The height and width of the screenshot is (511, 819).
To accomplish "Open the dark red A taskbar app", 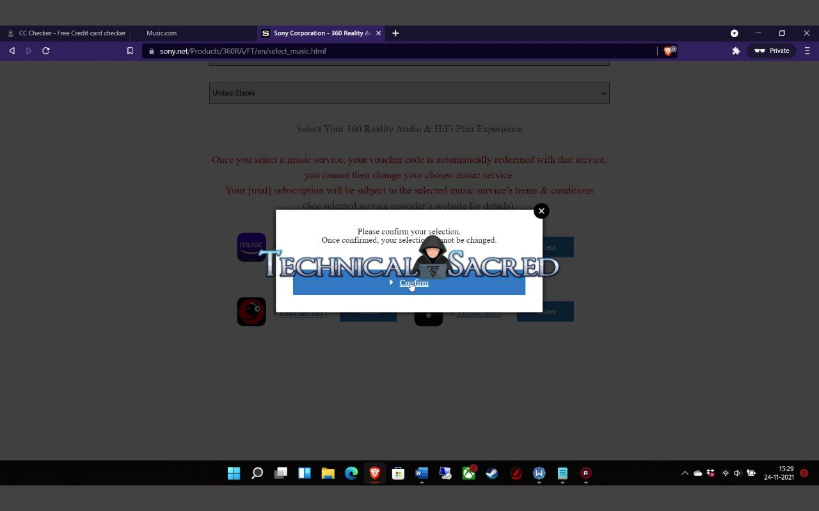I will pyautogui.click(x=585, y=473).
